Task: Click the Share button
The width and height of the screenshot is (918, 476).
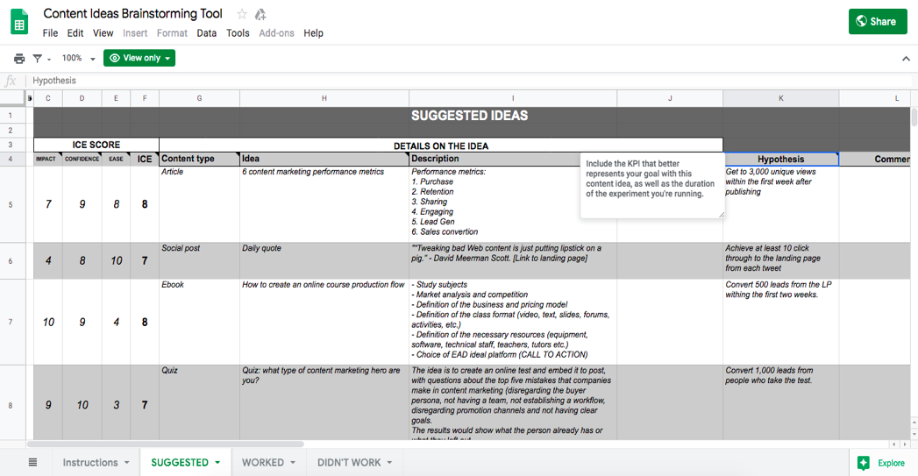Action: coord(878,22)
